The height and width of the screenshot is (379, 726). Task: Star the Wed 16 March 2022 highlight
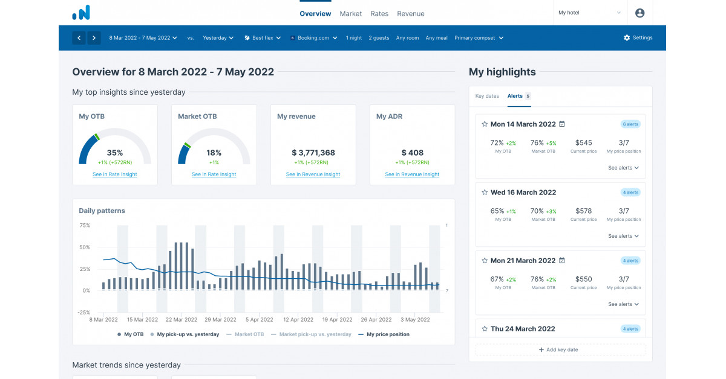484,192
